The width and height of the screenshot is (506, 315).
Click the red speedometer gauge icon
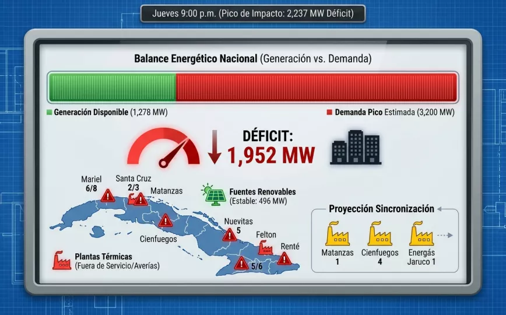click(163, 148)
